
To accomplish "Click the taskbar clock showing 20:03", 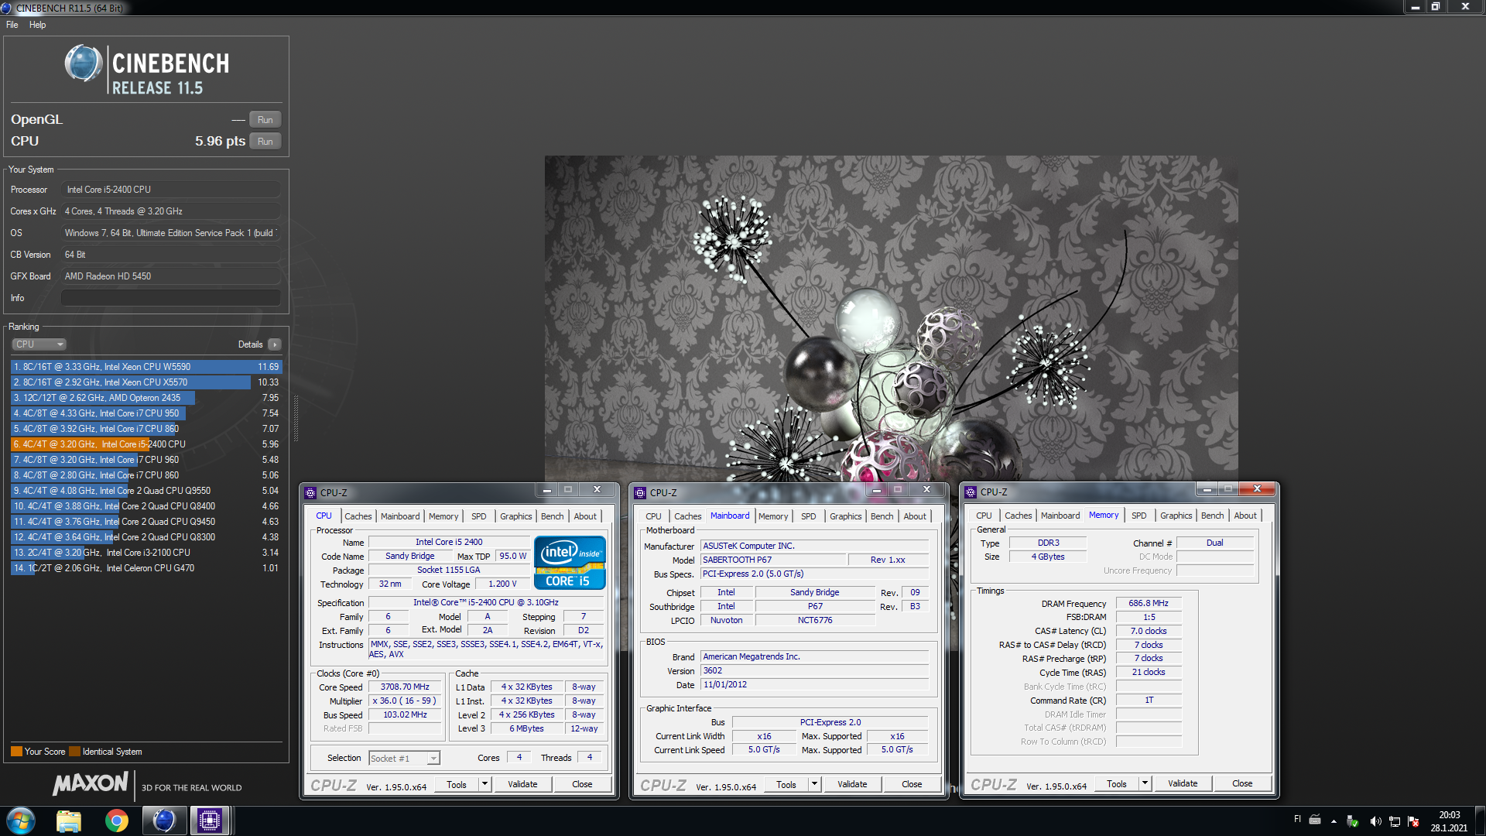I will (x=1449, y=821).
